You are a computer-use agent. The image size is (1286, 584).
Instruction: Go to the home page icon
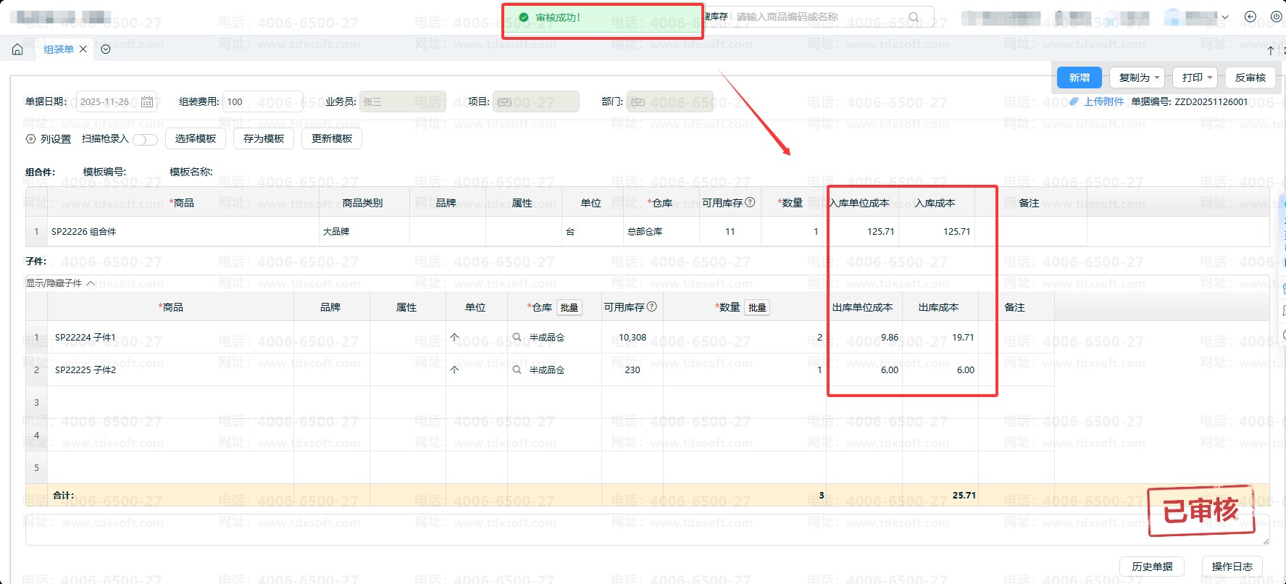pos(17,49)
